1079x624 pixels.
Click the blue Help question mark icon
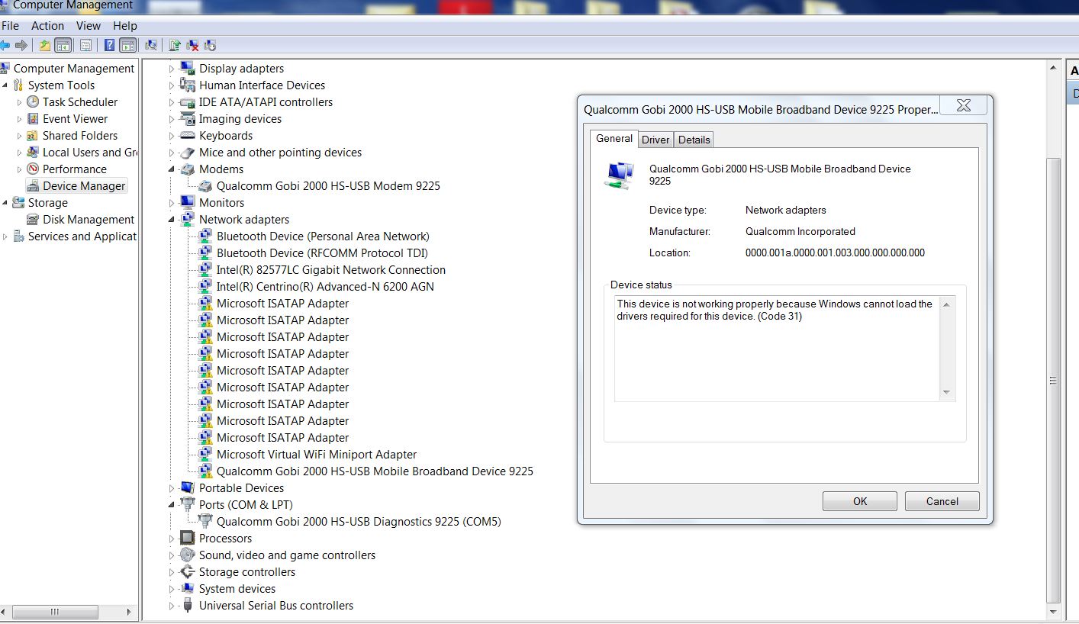pyautogui.click(x=110, y=45)
